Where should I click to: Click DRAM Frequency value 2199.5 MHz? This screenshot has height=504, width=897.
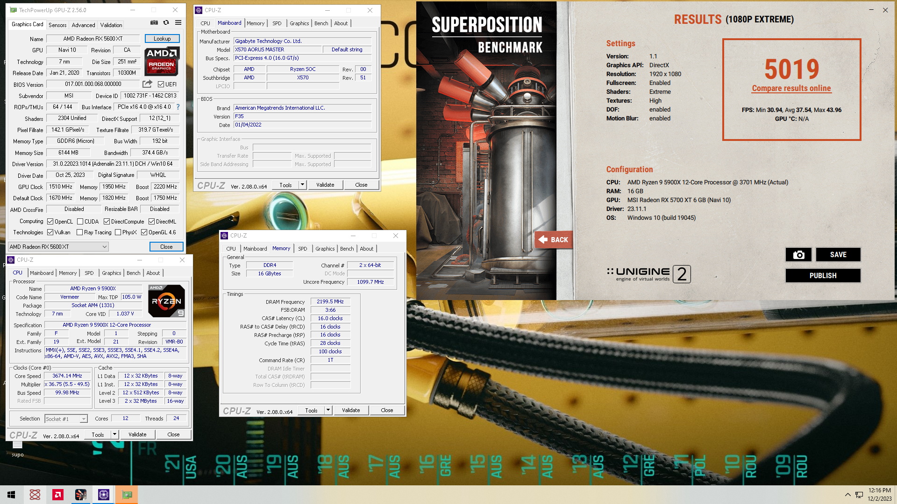(330, 302)
